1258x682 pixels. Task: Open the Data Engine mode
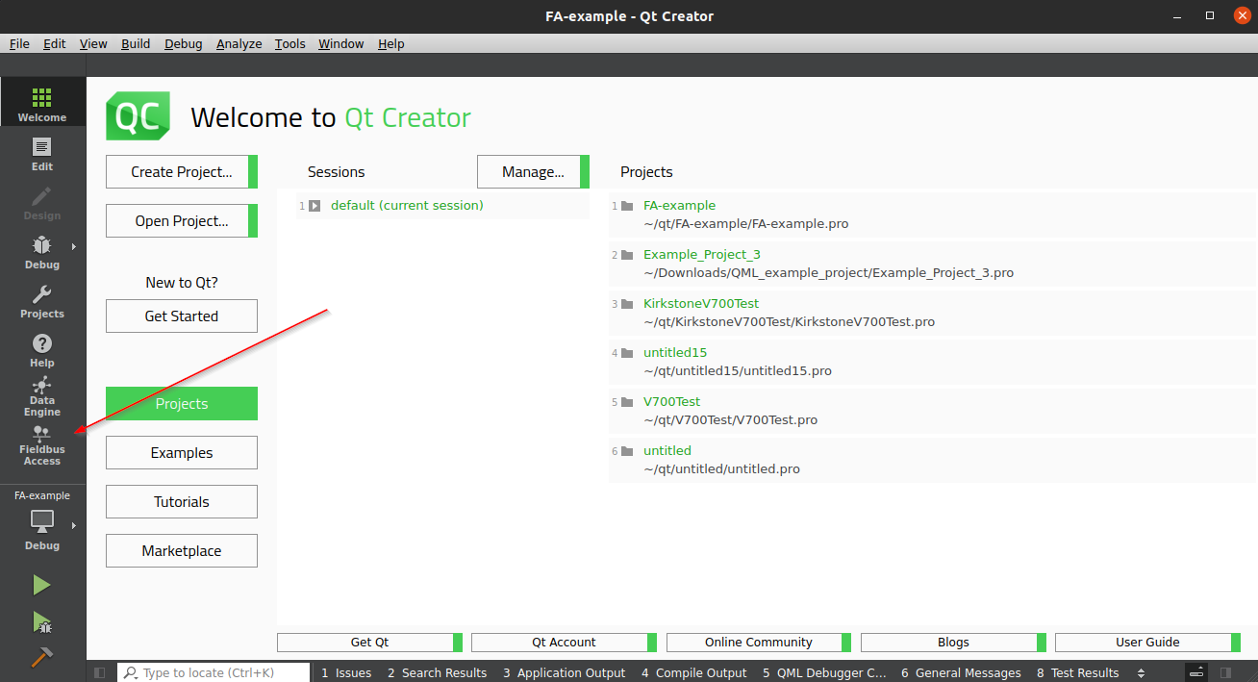[x=41, y=394]
